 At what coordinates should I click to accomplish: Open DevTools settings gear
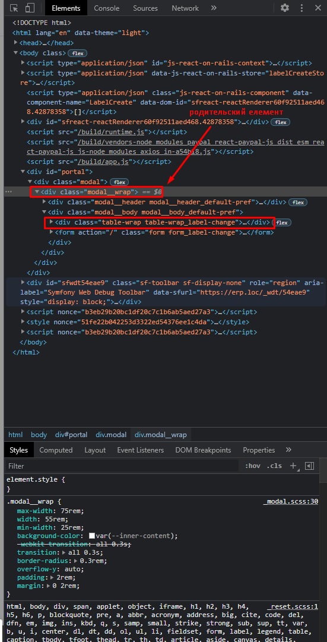pyautogui.click(x=285, y=8)
